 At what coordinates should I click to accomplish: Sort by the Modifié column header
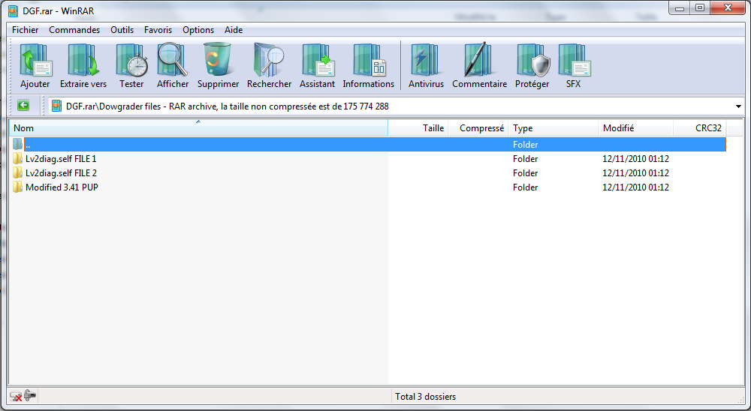(x=635, y=128)
